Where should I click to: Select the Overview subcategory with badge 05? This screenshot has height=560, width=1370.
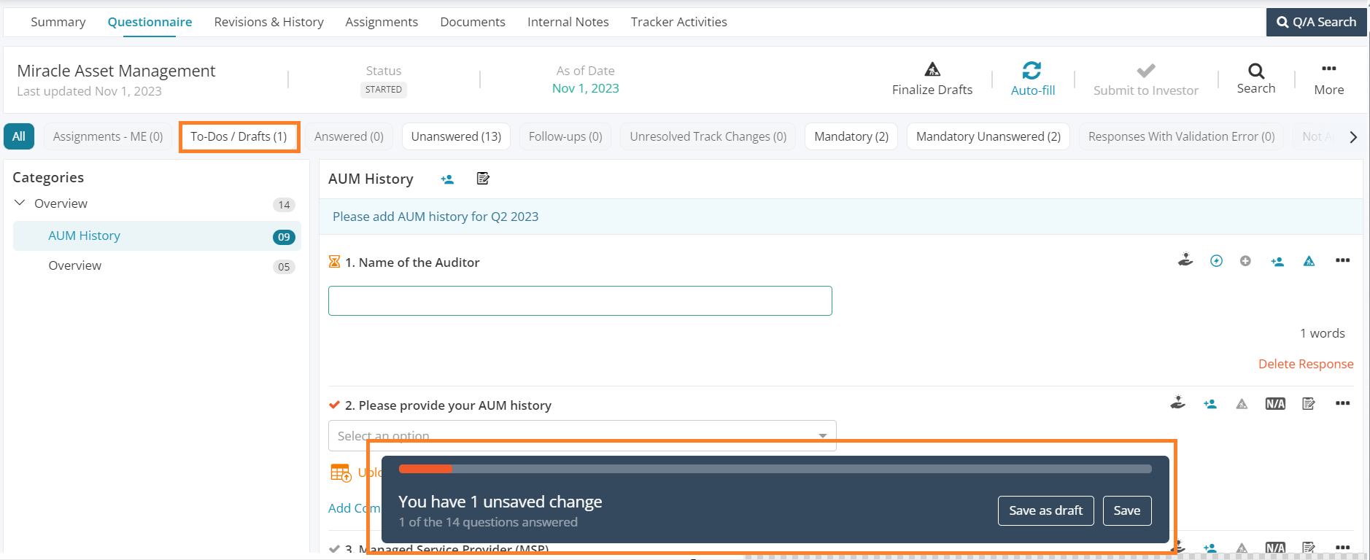[157, 265]
